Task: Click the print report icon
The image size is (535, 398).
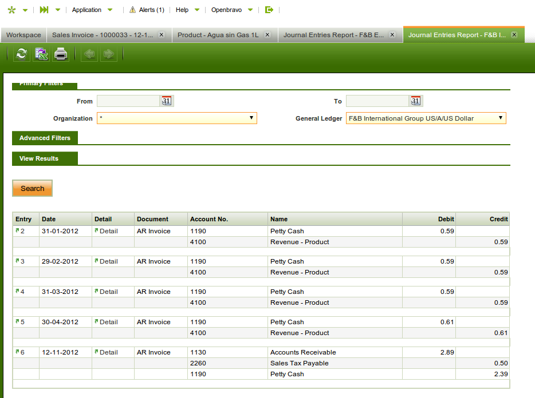Action: pyautogui.click(x=61, y=54)
